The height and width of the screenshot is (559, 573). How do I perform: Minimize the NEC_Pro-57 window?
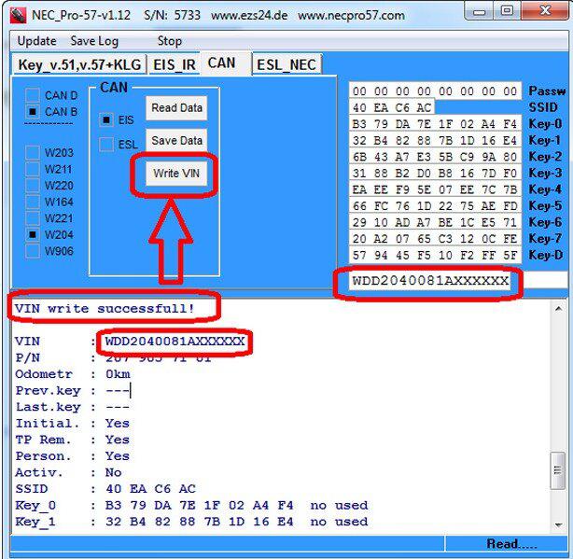(x=479, y=11)
